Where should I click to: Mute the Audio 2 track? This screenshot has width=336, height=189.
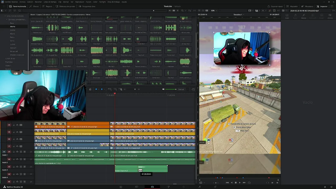[x=25, y=159]
